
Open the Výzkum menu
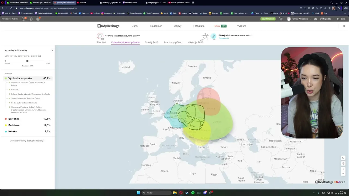[x=241, y=26]
